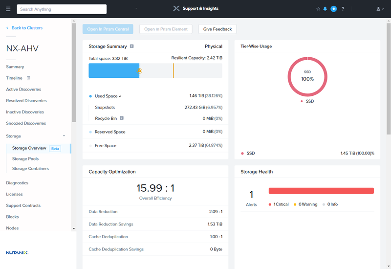Click the Resilient Capacity marker line
The height and width of the screenshot is (269, 391).
click(x=174, y=70)
